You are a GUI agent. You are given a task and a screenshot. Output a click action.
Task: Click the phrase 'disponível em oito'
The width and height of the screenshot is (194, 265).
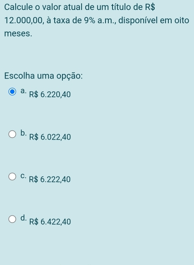pyautogui.click(x=154, y=20)
